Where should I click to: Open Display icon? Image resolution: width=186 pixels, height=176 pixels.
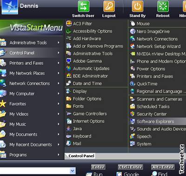pyautogui.click(x=69, y=91)
